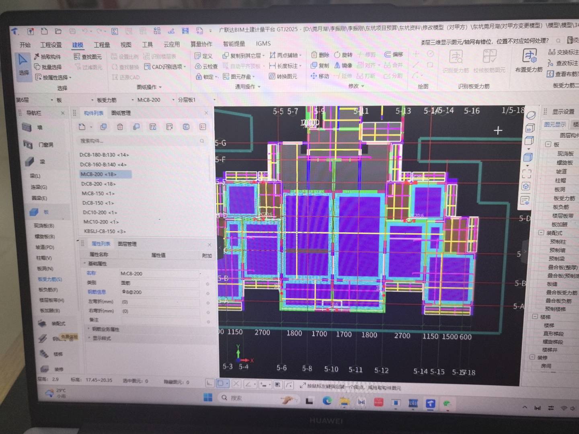Toggle the orthogonal snap icon in bottom status bar
579x434 pixels.
[x=209, y=383]
